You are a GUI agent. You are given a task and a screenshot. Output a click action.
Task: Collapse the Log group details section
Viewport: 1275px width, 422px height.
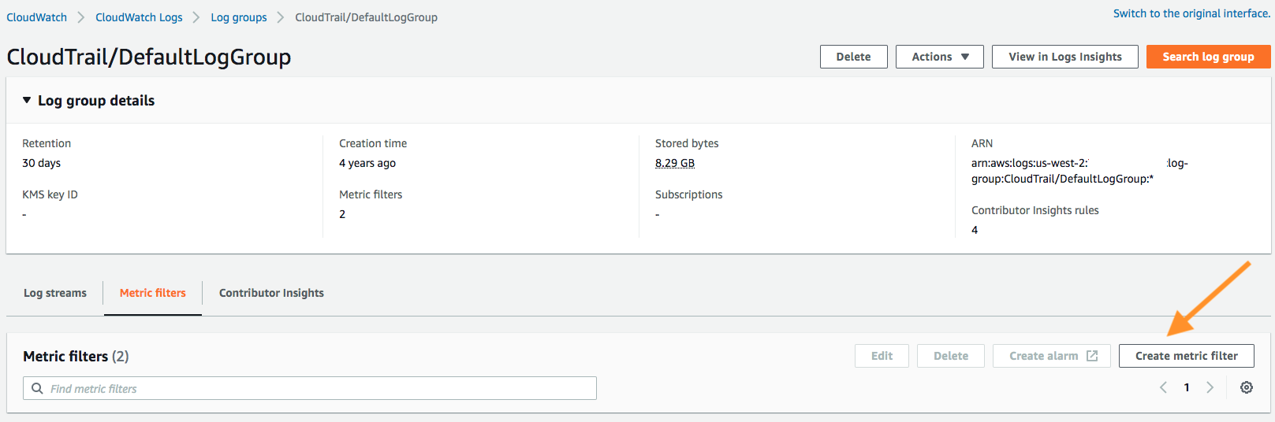(27, 100)
